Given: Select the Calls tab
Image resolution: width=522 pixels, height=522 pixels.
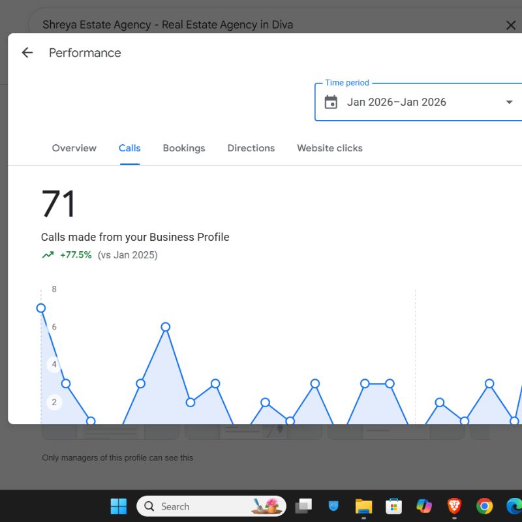Looking at the screenshot, I should pos(130,148).
